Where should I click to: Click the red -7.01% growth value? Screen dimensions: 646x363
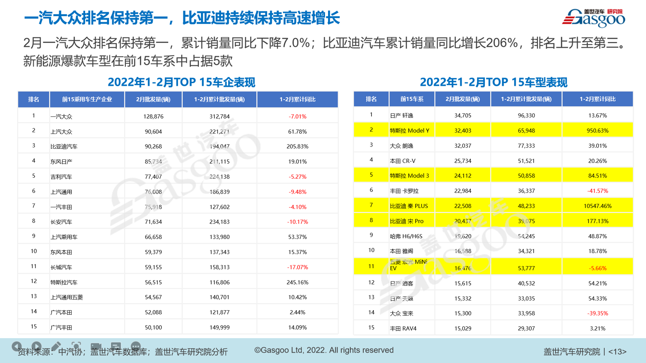(x=297, y=117)
